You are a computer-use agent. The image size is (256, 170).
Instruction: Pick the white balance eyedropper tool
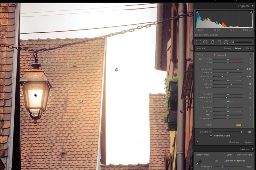click(x=199, y=161)
